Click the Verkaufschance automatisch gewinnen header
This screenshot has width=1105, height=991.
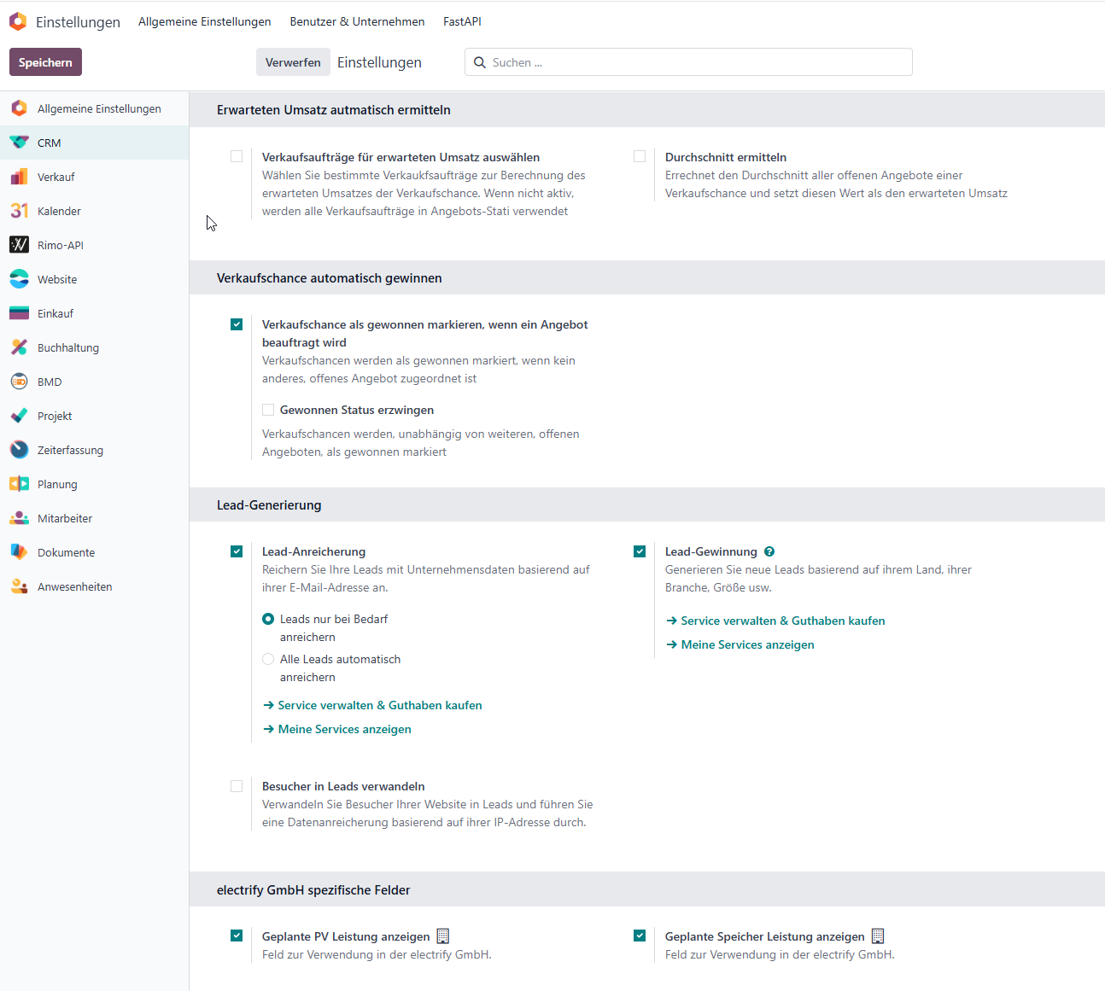(x=330, y=277)
